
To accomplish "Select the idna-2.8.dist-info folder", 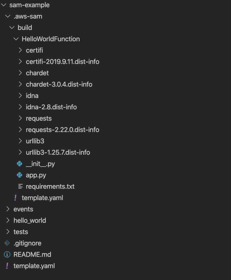I will (x=51, y=107).
